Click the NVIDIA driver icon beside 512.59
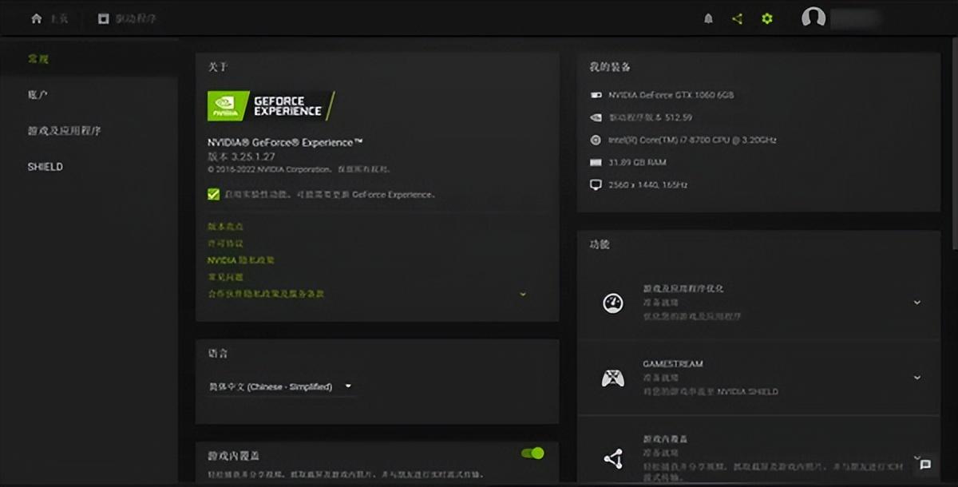This screenshot has height=487, width=958. pyautogui.click(x=595, y=117)
